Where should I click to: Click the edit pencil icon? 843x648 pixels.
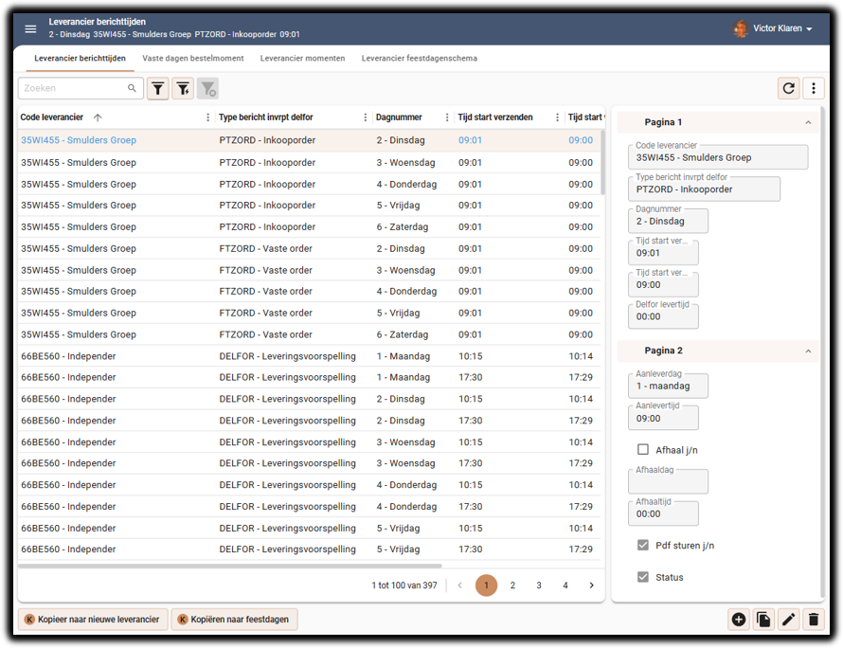click(788, 620)
